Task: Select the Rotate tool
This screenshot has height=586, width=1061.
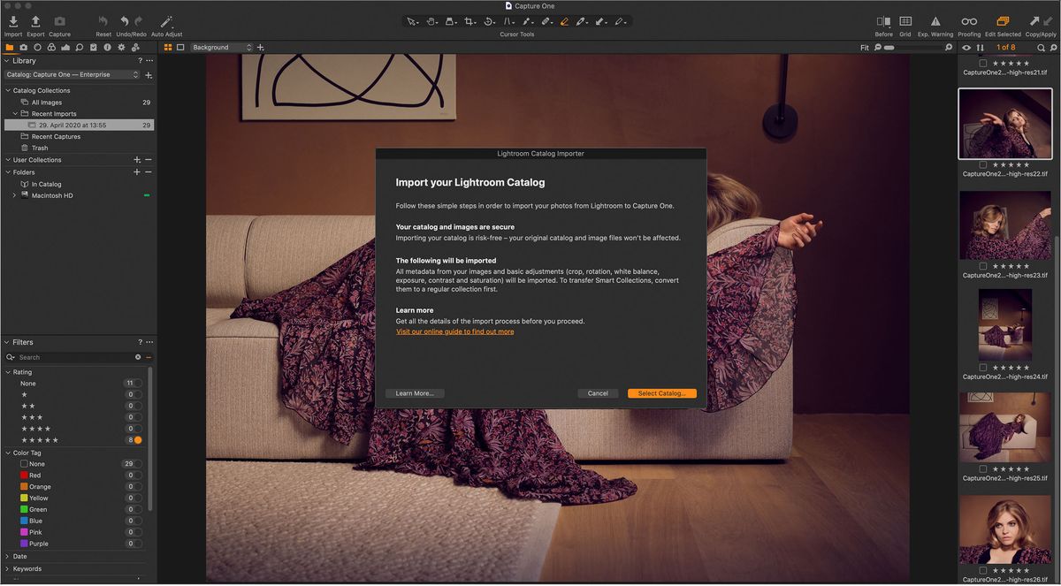Action: pyautogui.click(x=488, y=21)
